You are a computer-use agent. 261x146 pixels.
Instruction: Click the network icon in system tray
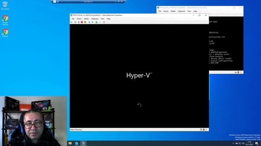(240, 143)
